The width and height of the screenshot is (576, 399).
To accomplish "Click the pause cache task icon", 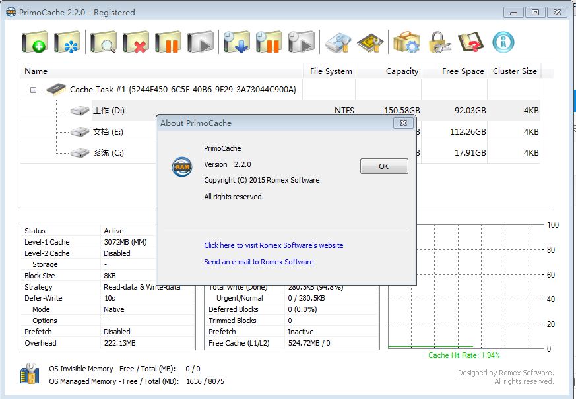I will [x=168, y=42].
